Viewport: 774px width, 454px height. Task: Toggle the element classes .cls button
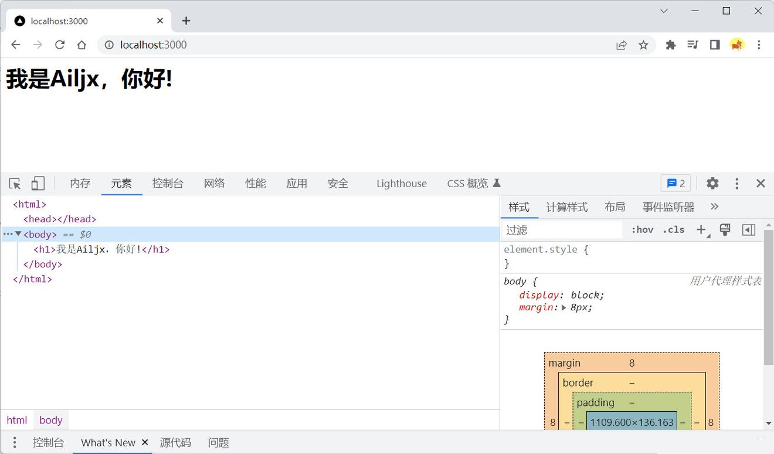coord(674,230)
